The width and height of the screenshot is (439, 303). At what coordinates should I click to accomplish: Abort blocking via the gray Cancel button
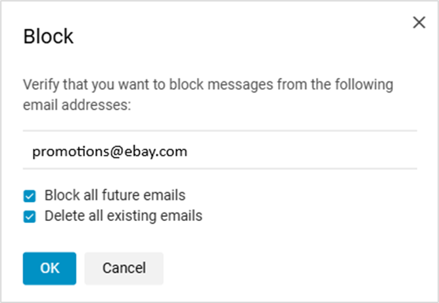[124, 268]
